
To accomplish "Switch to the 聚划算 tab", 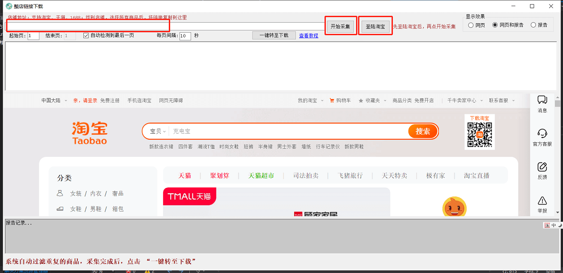I will click(220, 175).
